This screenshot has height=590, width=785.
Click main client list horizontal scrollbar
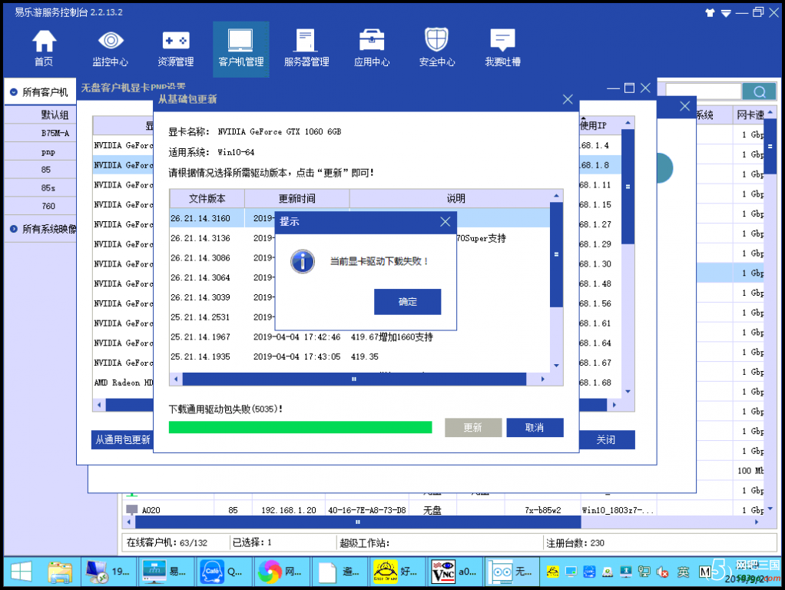357,522
